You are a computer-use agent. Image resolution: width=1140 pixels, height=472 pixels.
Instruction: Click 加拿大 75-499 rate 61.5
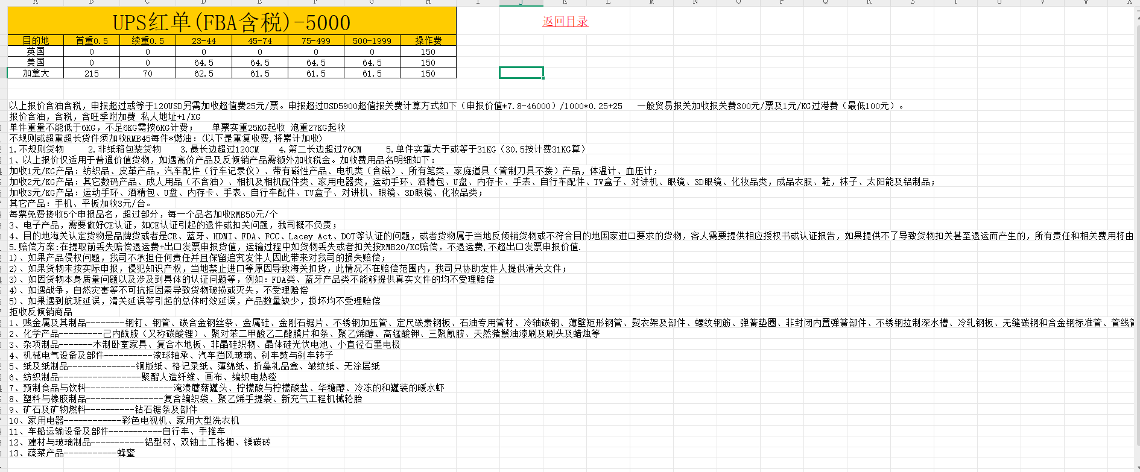pyautogui.click(x=316, y=74)
